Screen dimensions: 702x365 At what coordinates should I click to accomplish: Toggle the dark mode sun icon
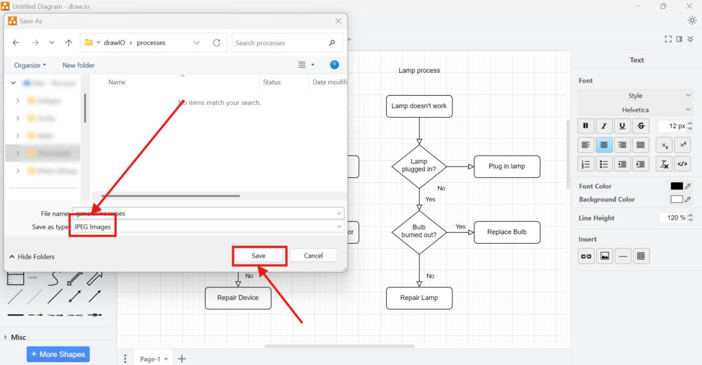692,21
